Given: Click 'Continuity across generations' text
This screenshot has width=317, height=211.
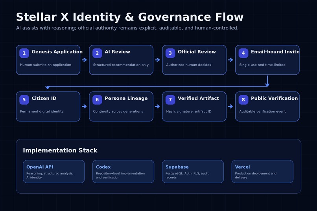Looking at the screenshot, I should point(118,112).
